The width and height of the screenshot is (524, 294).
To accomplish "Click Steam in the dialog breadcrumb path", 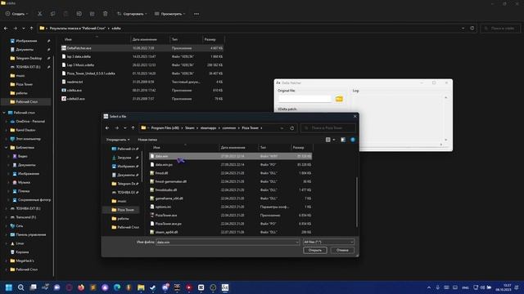I will [189, 128].
